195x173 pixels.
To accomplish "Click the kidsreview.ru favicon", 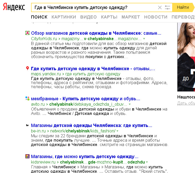I will point(27,156).
